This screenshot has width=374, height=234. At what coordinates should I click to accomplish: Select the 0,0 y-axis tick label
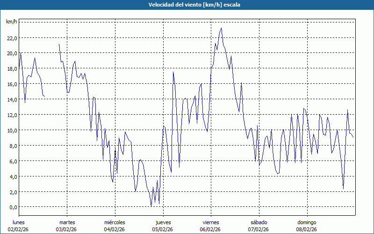coord(13,207)
